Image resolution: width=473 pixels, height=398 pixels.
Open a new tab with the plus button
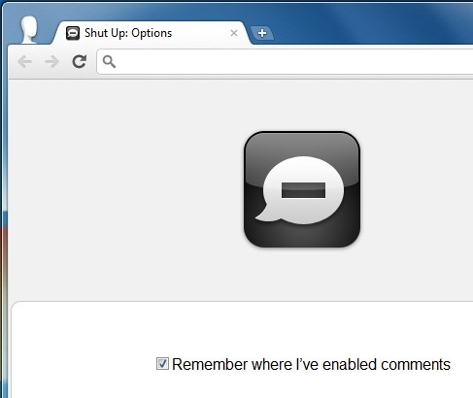(262, 33)
